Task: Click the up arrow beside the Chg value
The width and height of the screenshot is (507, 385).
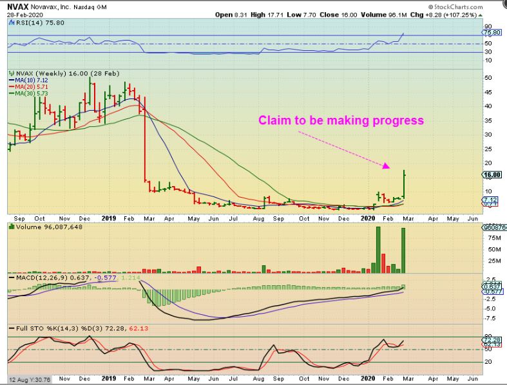Action: point(481,15)
